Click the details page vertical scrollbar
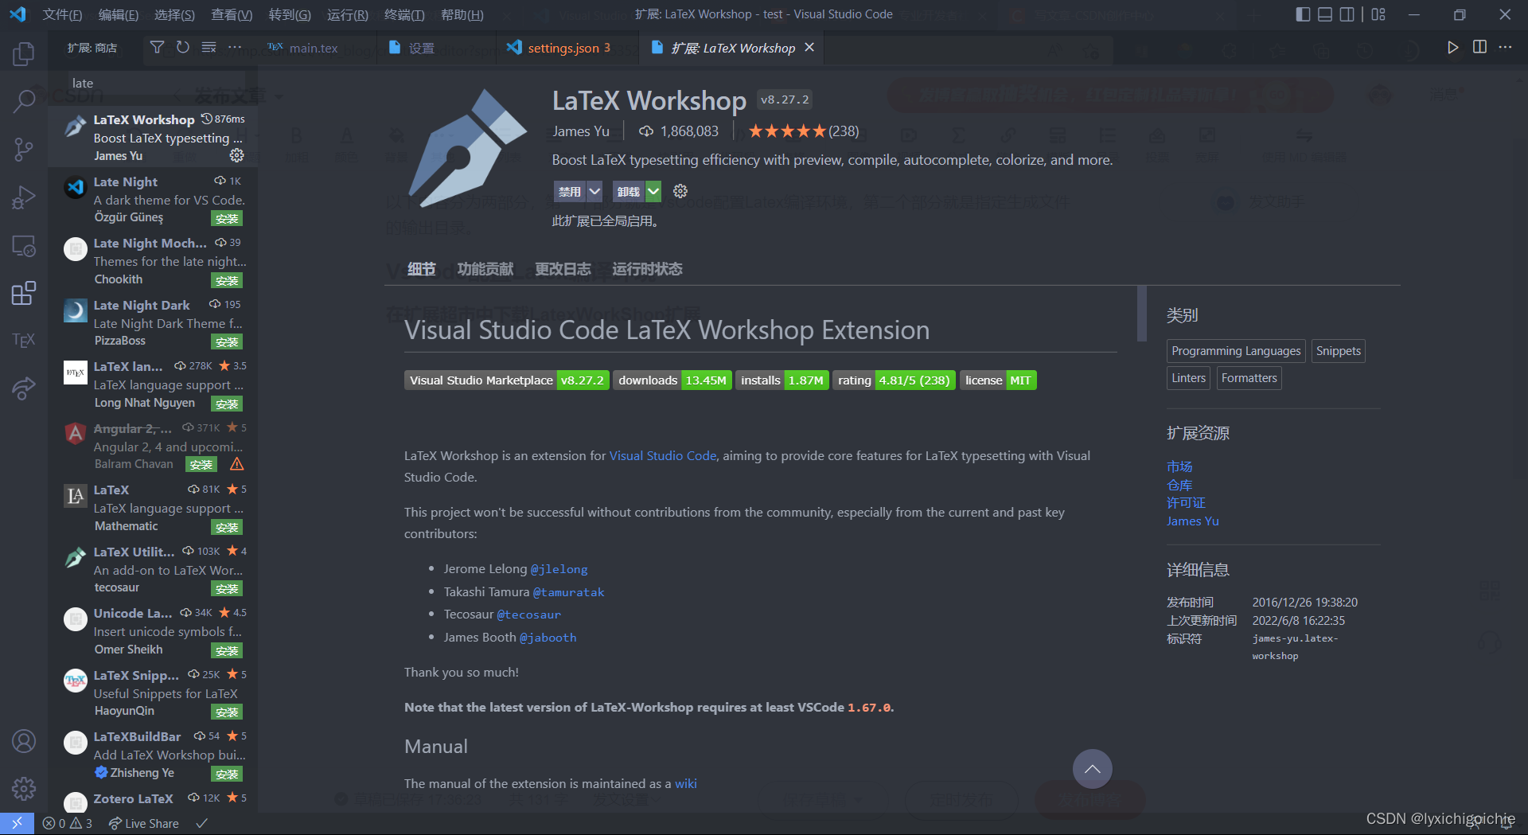The width and height of the screenshot is (1528, 835). pos(1142,313)
